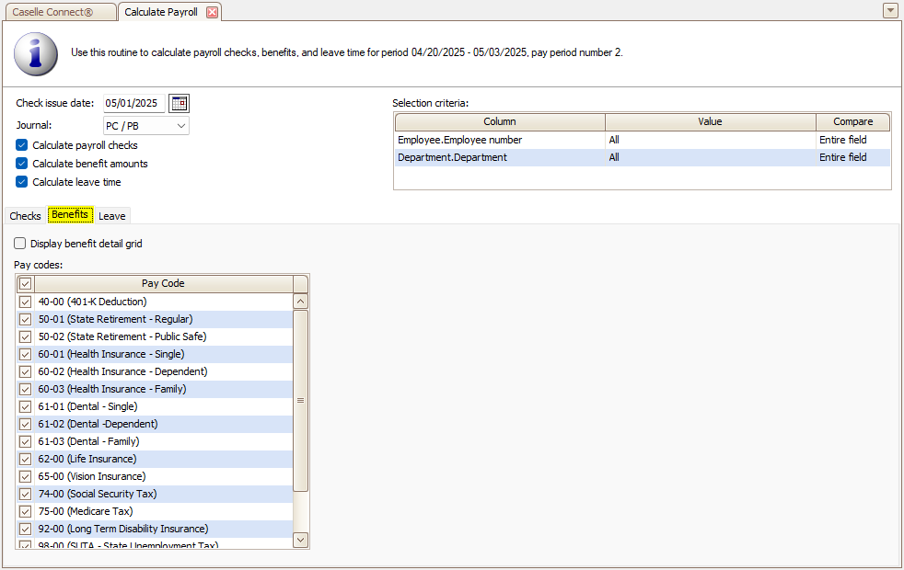The image size is (904, 570).
Task: Uncheck 65-00 Vision Insurance checkbox
Action: 26,476
